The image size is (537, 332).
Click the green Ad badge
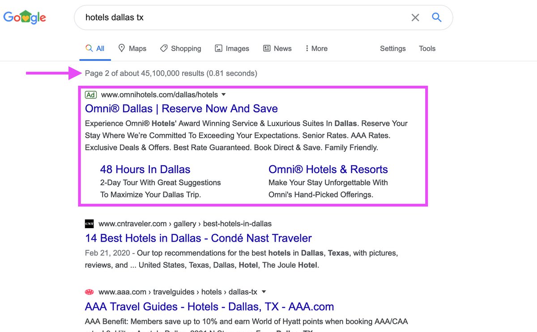click(x=91, y=95)
